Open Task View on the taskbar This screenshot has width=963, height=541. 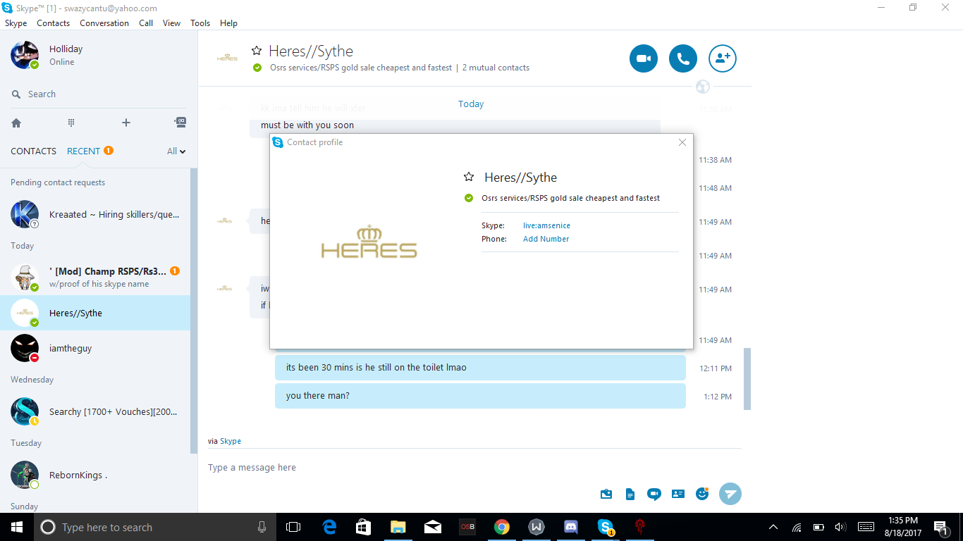(x=293, y=527)
